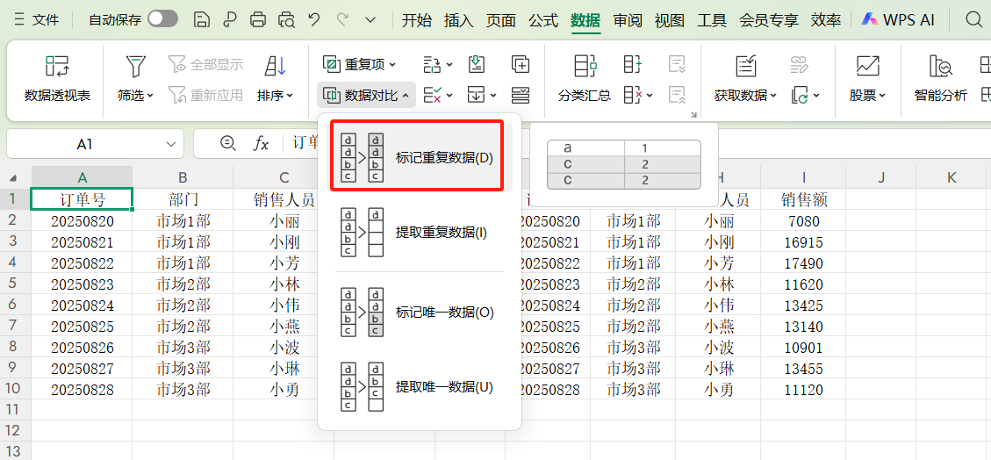This screenshot has width=991, height=460.
Task: Click the 重新应用 reapply button
Action: pyautogui.click(x=205, y=96)
